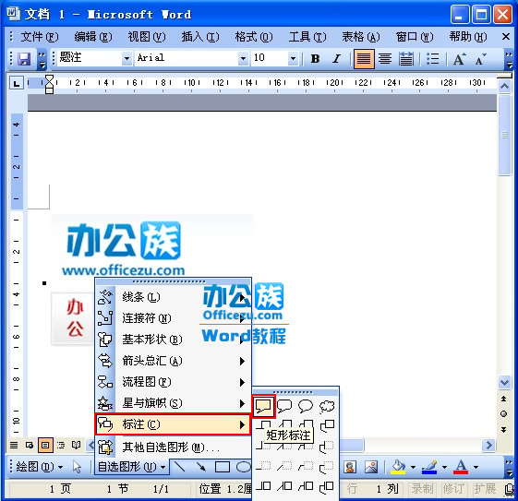Switch to Print Layout view

[45, 446]
